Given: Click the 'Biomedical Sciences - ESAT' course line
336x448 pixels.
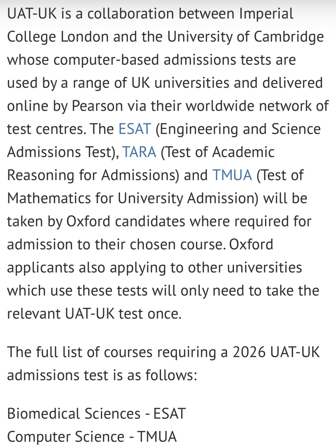Looking at the screenshot, I should click(96, 414).
